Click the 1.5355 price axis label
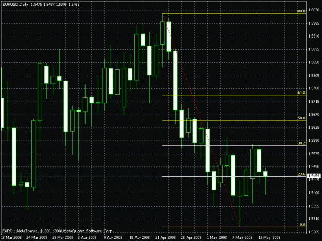This screenshot has width=322, height=241. pyautogui.click(x=314, y=206)
